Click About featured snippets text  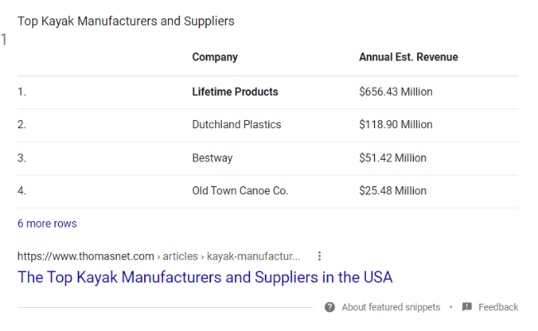[x=391, y=307]
